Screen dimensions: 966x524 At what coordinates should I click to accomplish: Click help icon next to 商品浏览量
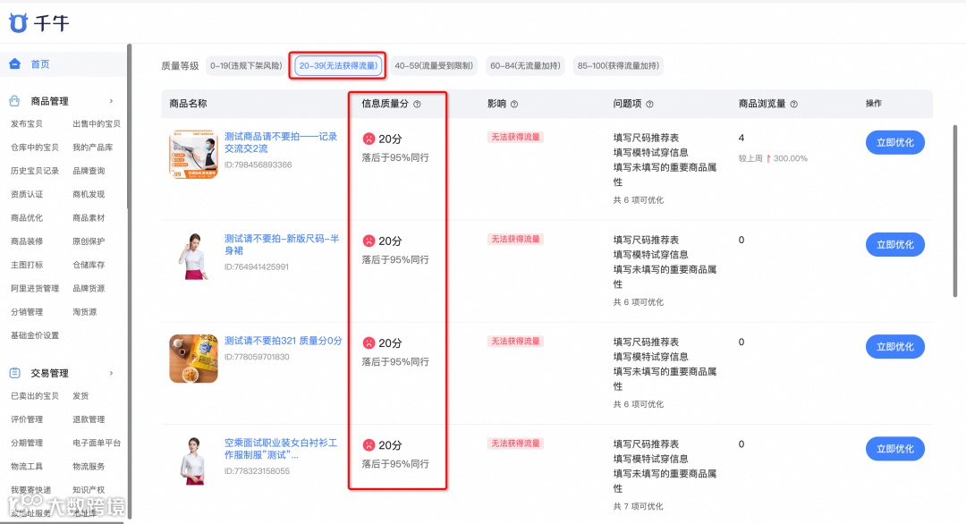coord(794,104)
